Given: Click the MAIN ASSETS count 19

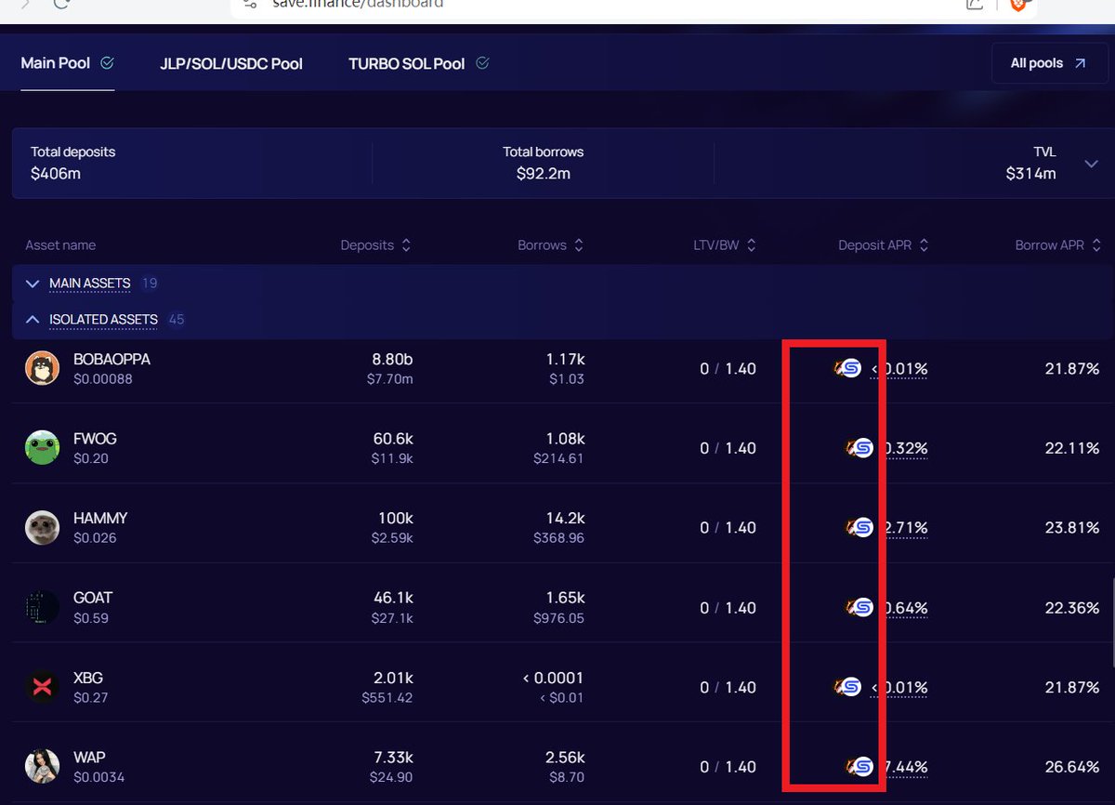Looking at the screenshot, I should [x=150, y=283].
